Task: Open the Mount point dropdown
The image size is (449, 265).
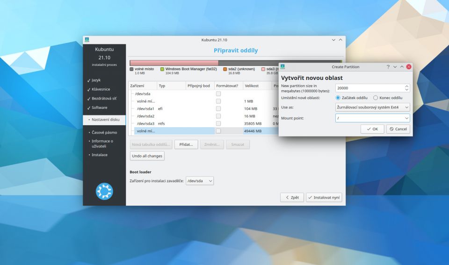Action: (x=373, y=118)
